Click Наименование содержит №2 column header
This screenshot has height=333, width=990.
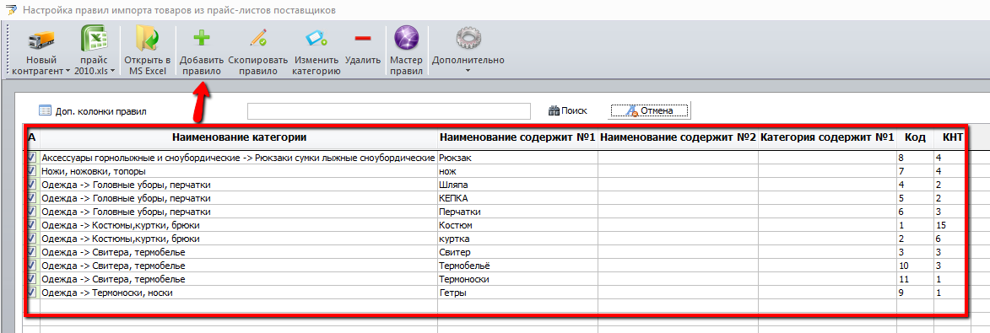pos(678,137)
